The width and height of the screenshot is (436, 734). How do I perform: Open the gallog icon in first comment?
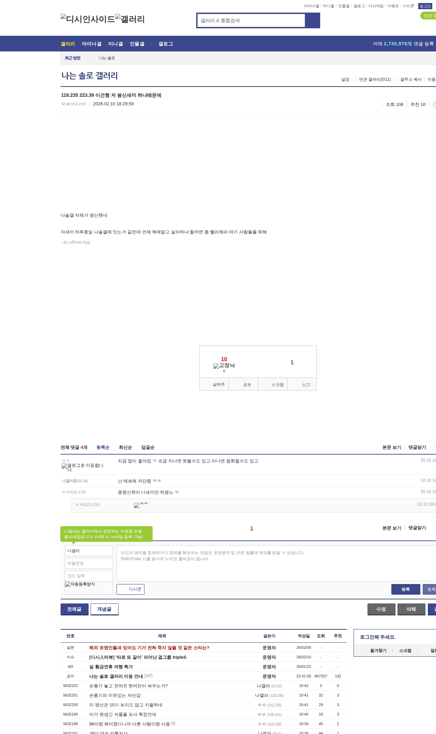tap(82, 467)
